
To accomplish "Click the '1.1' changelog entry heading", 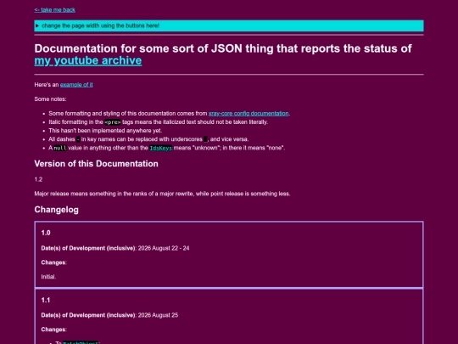I will (x=46, y=300).
